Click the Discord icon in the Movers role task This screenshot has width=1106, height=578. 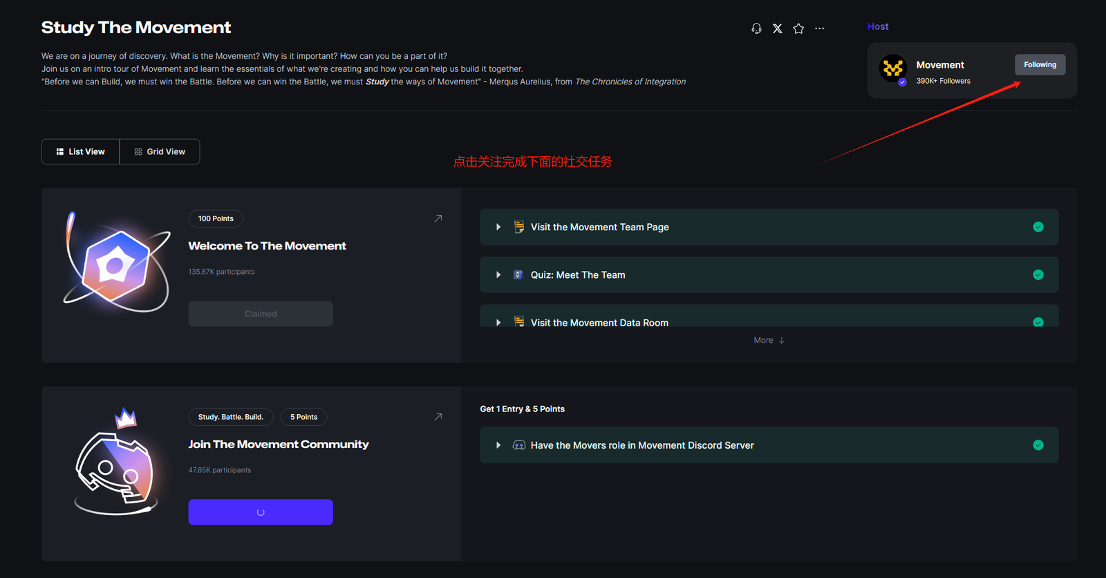tap(518, 445)
